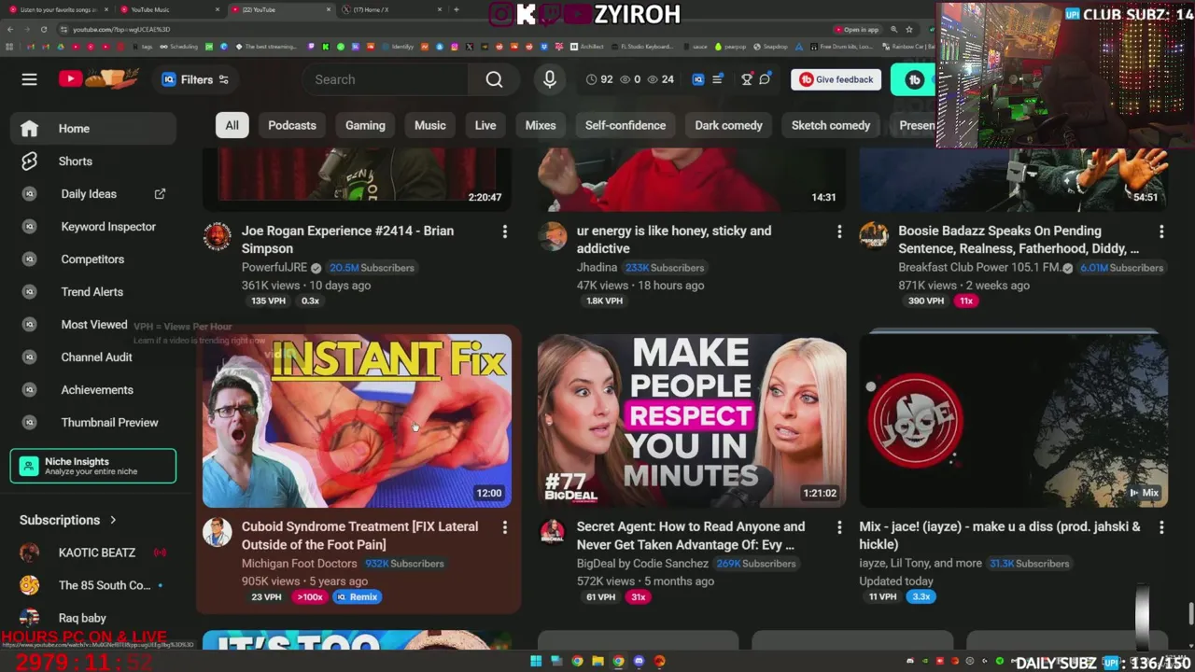The width and height of the screenshot is (1195, 672).
Task: Click the TubeBuddy teal button
Action: [x=914, y=79]
